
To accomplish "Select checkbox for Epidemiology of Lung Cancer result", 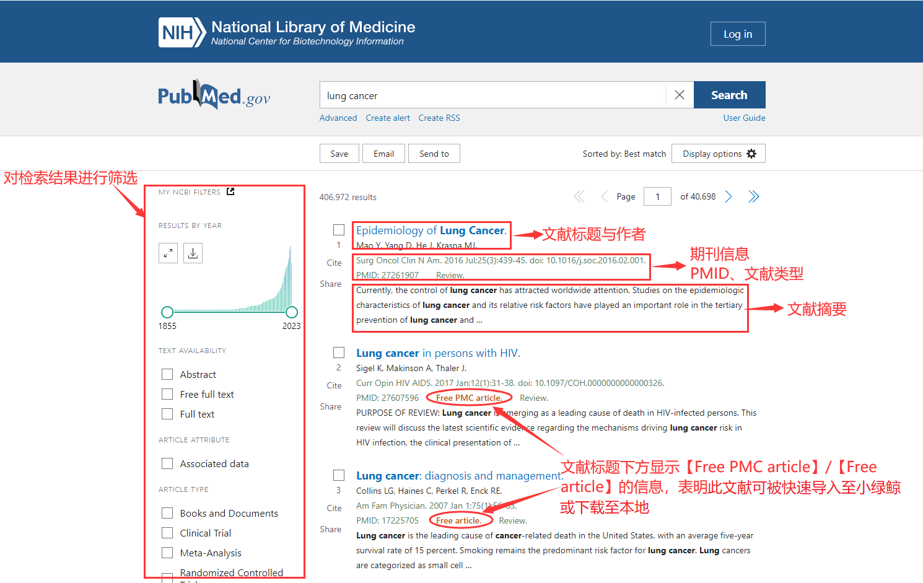I will coord(339,230).
